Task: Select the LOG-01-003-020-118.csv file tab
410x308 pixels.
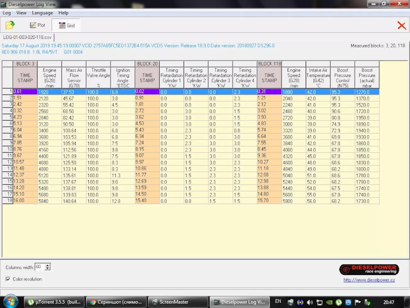Action: tap(27, 37)
